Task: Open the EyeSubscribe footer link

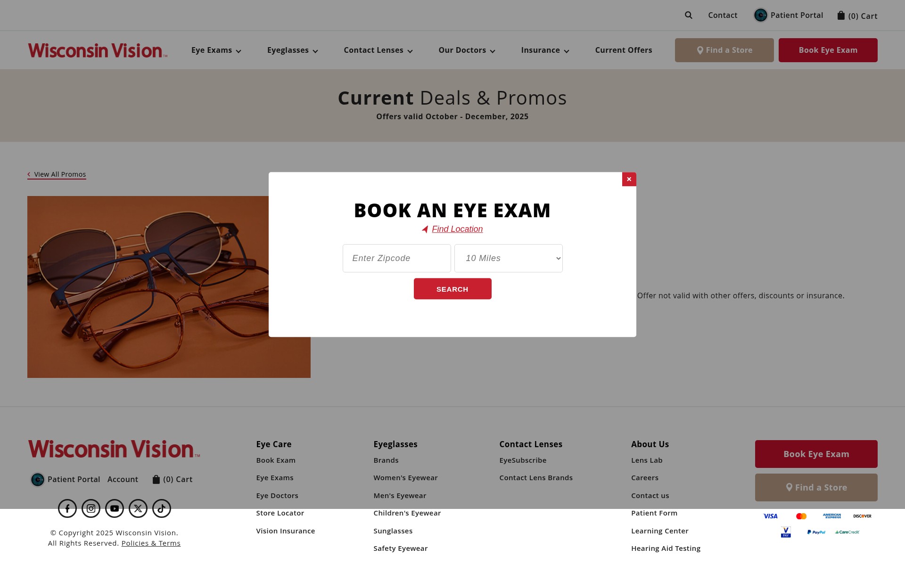Action: (523, 460)
